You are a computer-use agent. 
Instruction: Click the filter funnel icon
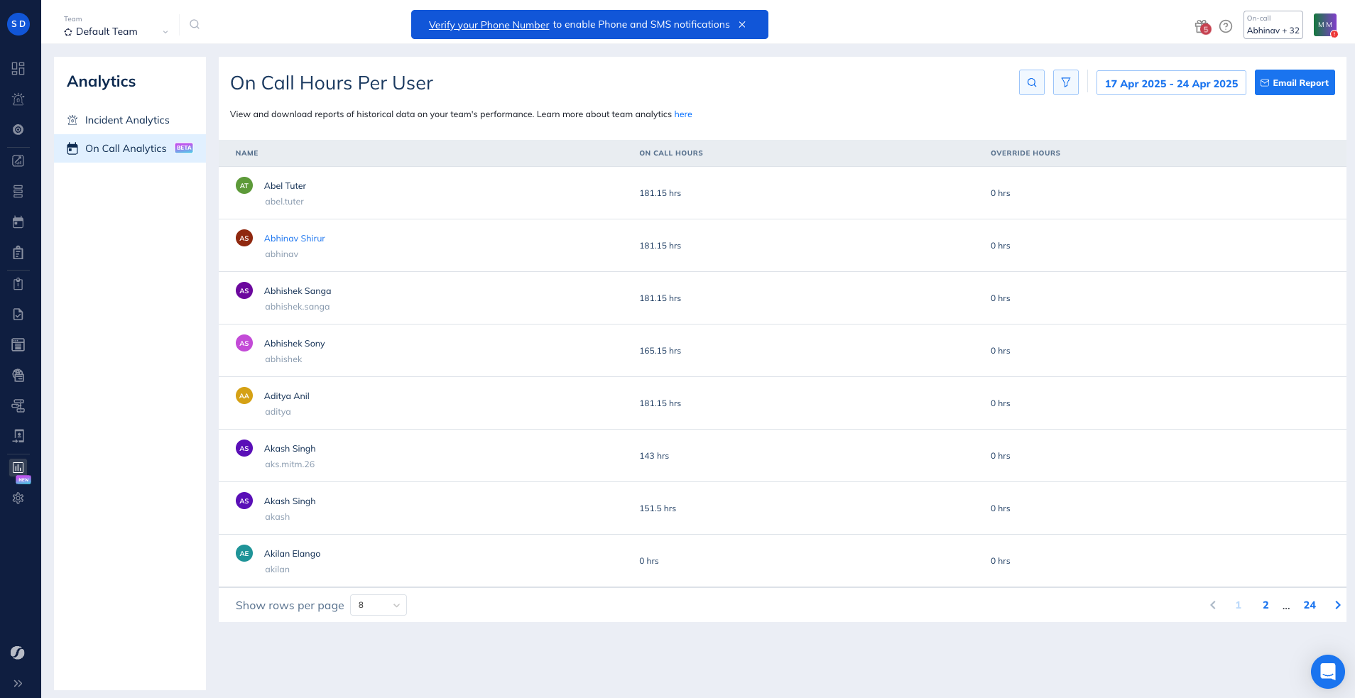pos(1065,82)
